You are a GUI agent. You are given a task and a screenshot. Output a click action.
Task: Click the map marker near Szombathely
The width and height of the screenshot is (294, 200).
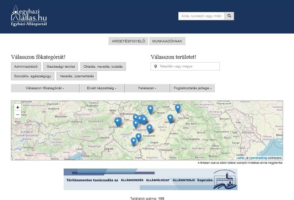(118, 121)
